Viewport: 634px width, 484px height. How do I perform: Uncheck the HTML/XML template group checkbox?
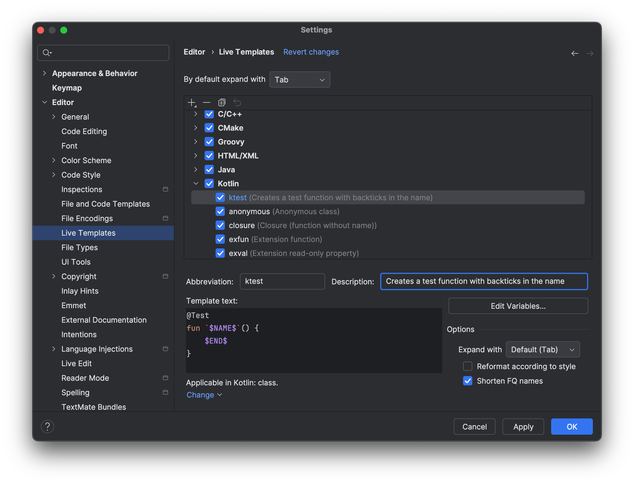[209, 156]
